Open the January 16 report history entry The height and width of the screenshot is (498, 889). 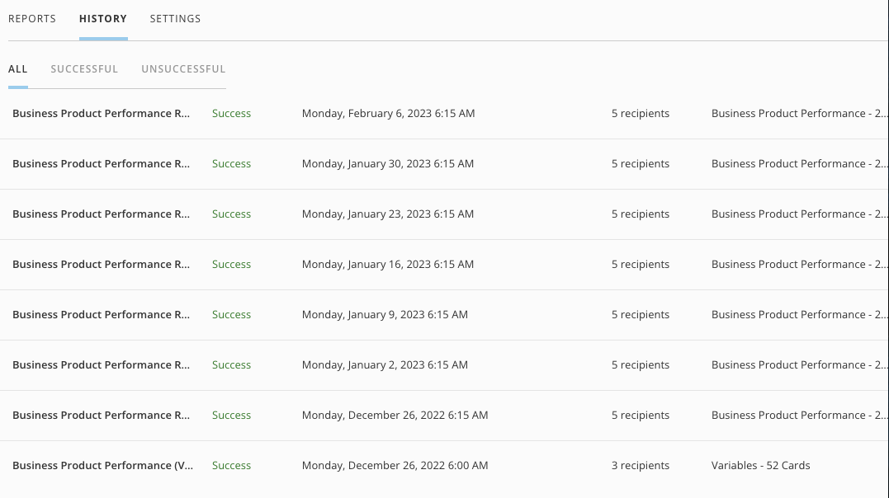pyautogui.click(x=101, y=264)
